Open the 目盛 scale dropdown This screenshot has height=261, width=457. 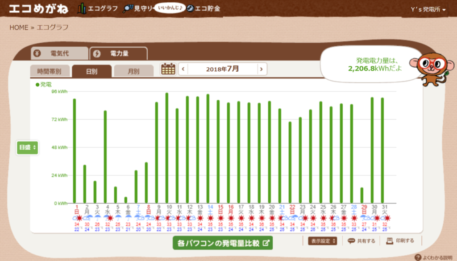pyautogui.click(x=27, y=147)
